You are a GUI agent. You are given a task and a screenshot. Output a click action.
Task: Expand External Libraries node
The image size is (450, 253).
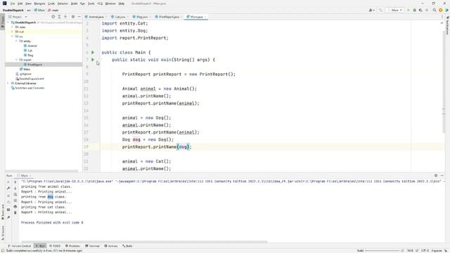tap(8, 83)
